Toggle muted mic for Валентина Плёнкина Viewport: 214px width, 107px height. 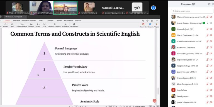(207, 47)
